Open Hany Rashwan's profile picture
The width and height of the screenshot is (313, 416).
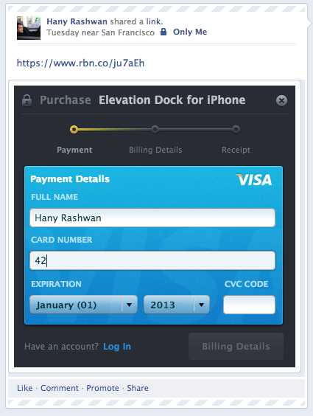29,28
